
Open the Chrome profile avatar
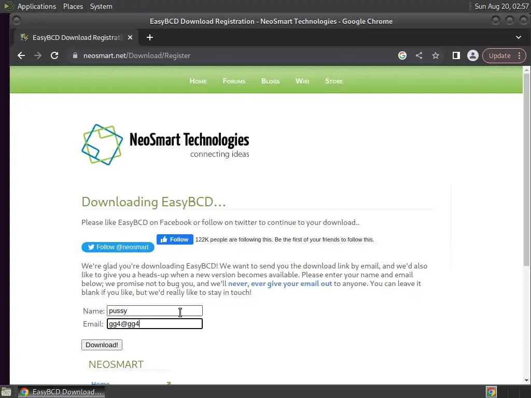point(473,56)
